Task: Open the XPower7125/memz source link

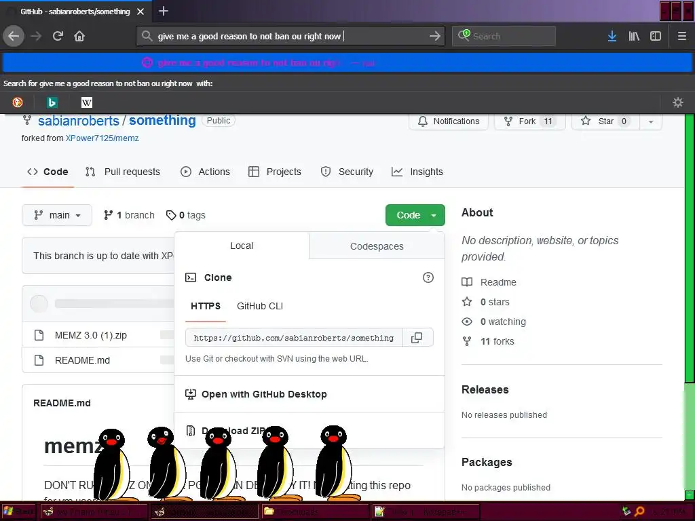Action: pyautogui.click(x=102, y=138)
